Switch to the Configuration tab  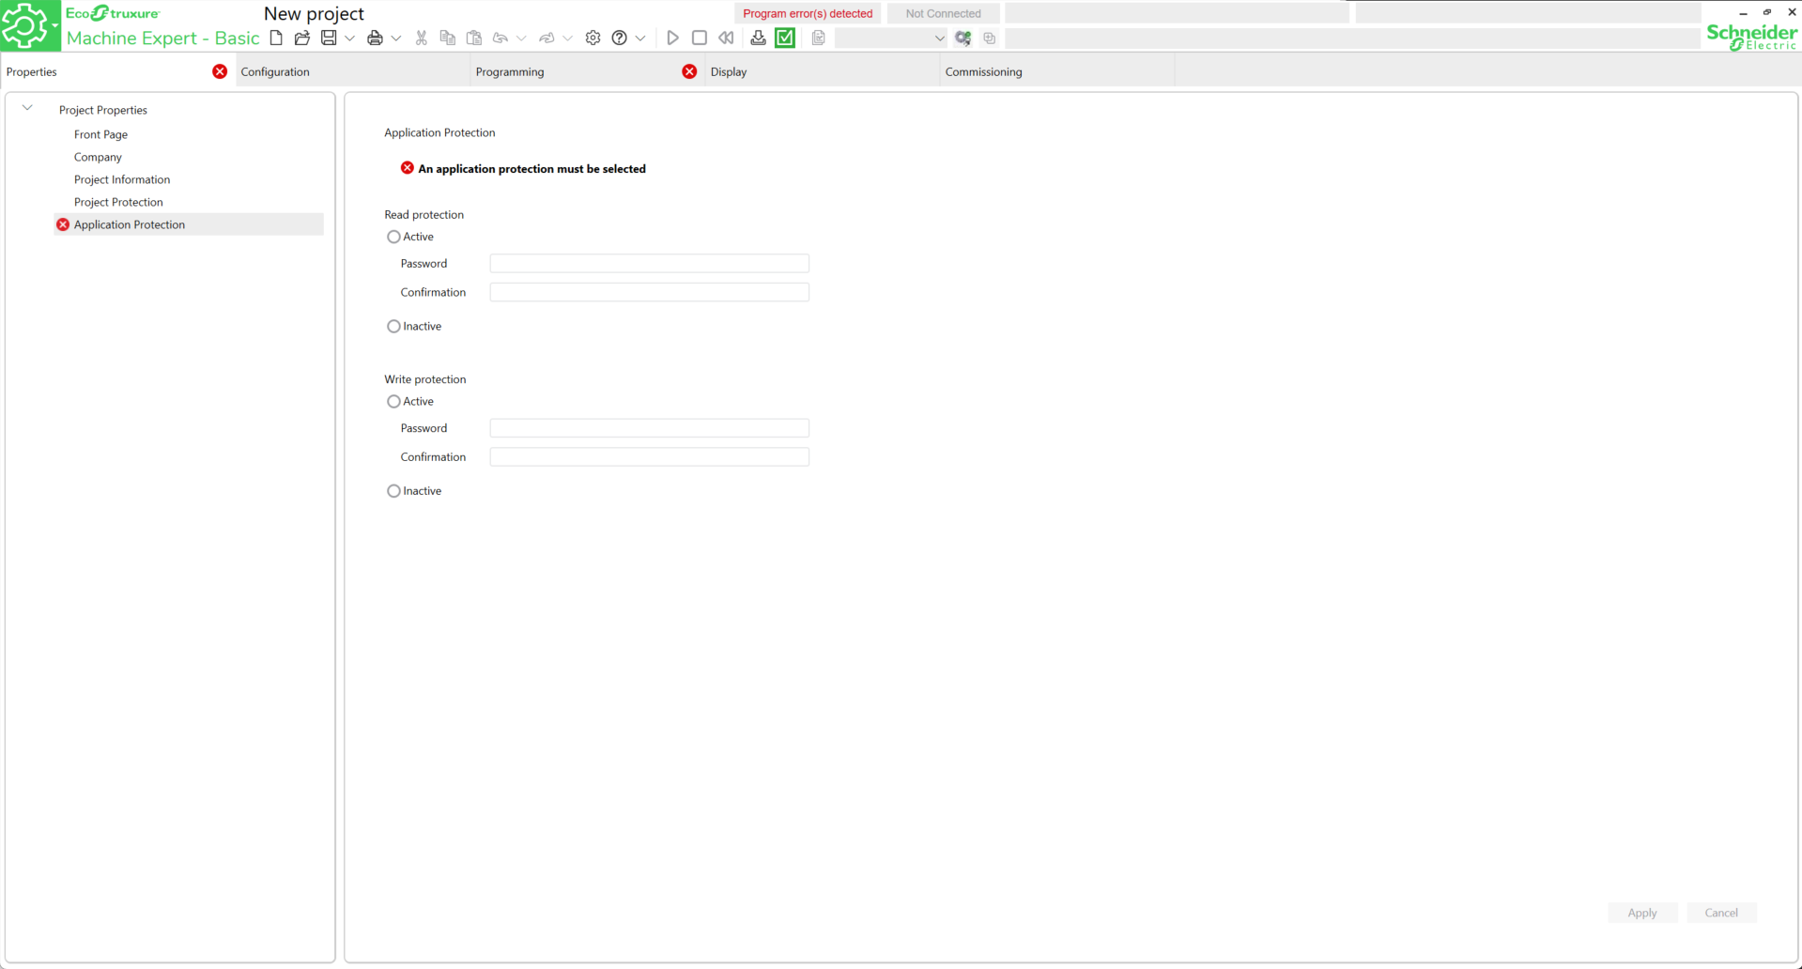[x=275, y=72]
